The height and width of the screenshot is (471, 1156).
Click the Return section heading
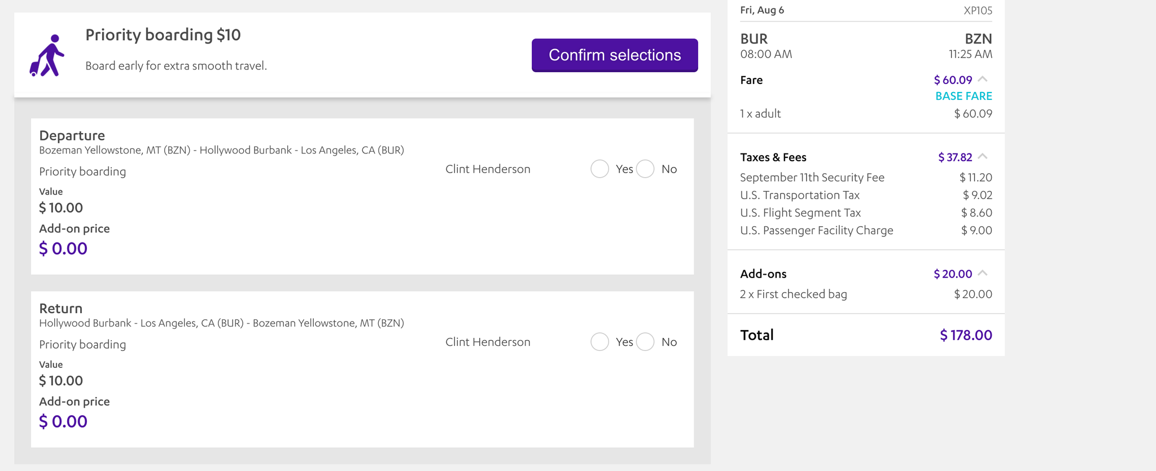click(60, 308)
